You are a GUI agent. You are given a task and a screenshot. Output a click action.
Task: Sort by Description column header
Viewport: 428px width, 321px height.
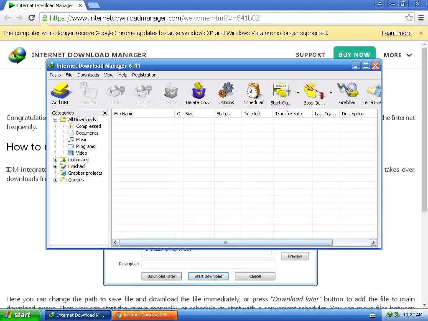[x=358, y=114]
